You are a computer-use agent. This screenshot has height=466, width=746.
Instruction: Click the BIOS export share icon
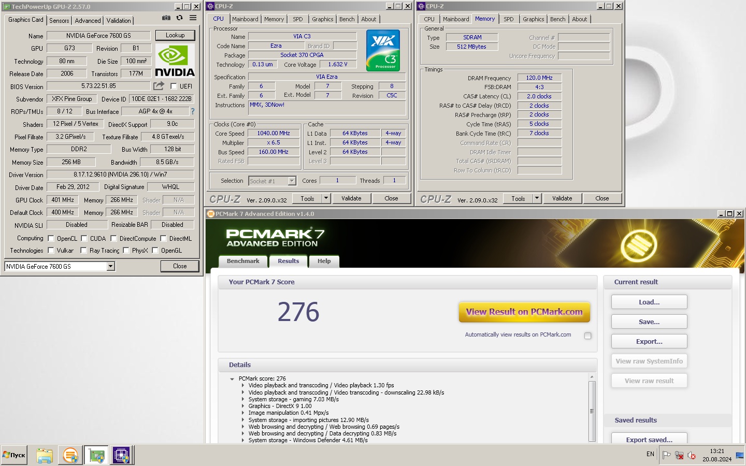[x=159, y=86]
